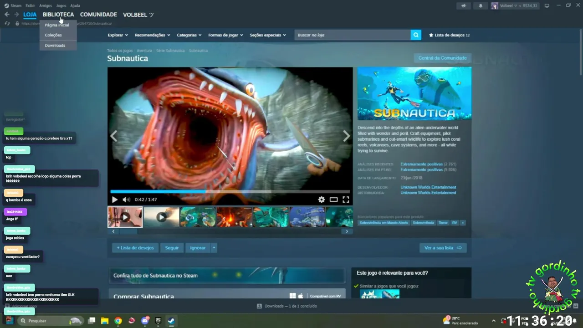The width and height of the screenshot is (583, 328).
Task: Click the Sobrevivência em Mundo Aberto tag
Action: pos(384,223)
